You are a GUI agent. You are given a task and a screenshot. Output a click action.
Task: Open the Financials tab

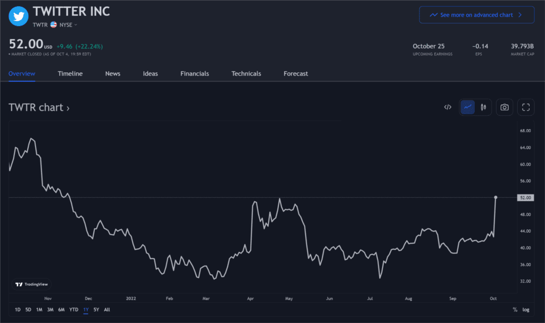pos(195,73)
